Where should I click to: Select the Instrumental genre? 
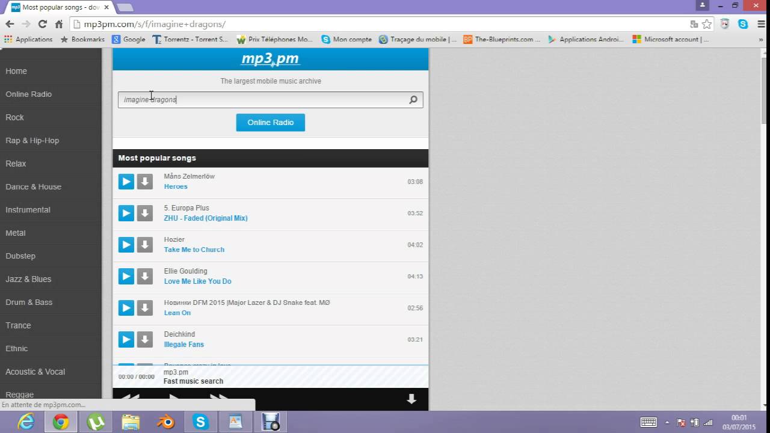coord(28,210)
